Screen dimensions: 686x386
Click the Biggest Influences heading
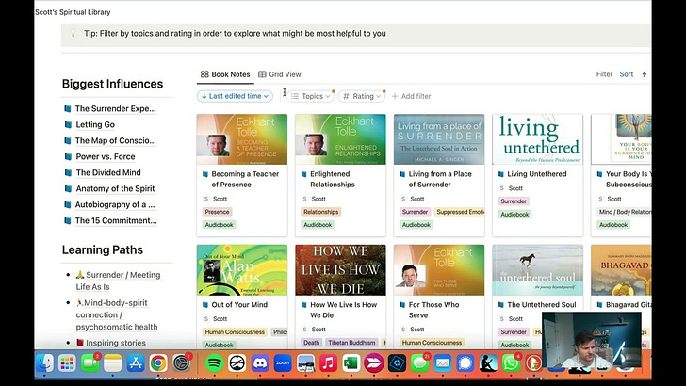tap(112, 84)
